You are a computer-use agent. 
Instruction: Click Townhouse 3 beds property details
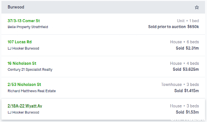pos(180,85)
